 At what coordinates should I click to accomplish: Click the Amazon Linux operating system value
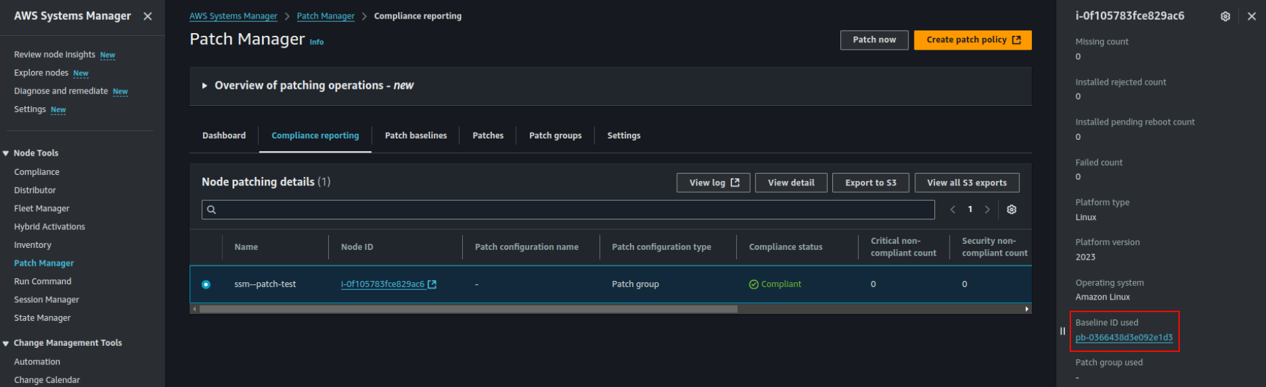click(x=1103, y=297)
